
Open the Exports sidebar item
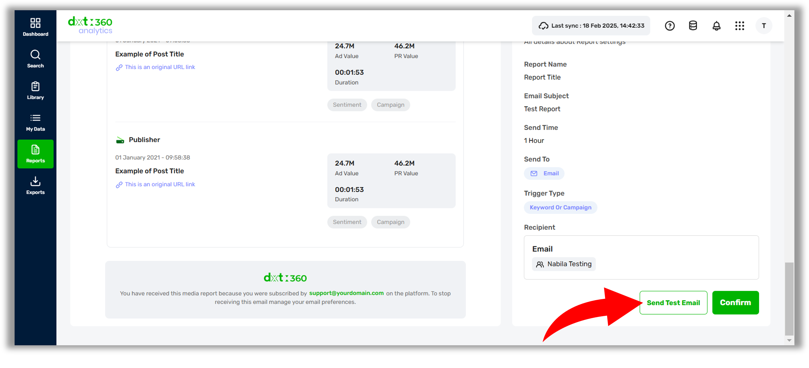pyautogui.click(x=35, y=186)
